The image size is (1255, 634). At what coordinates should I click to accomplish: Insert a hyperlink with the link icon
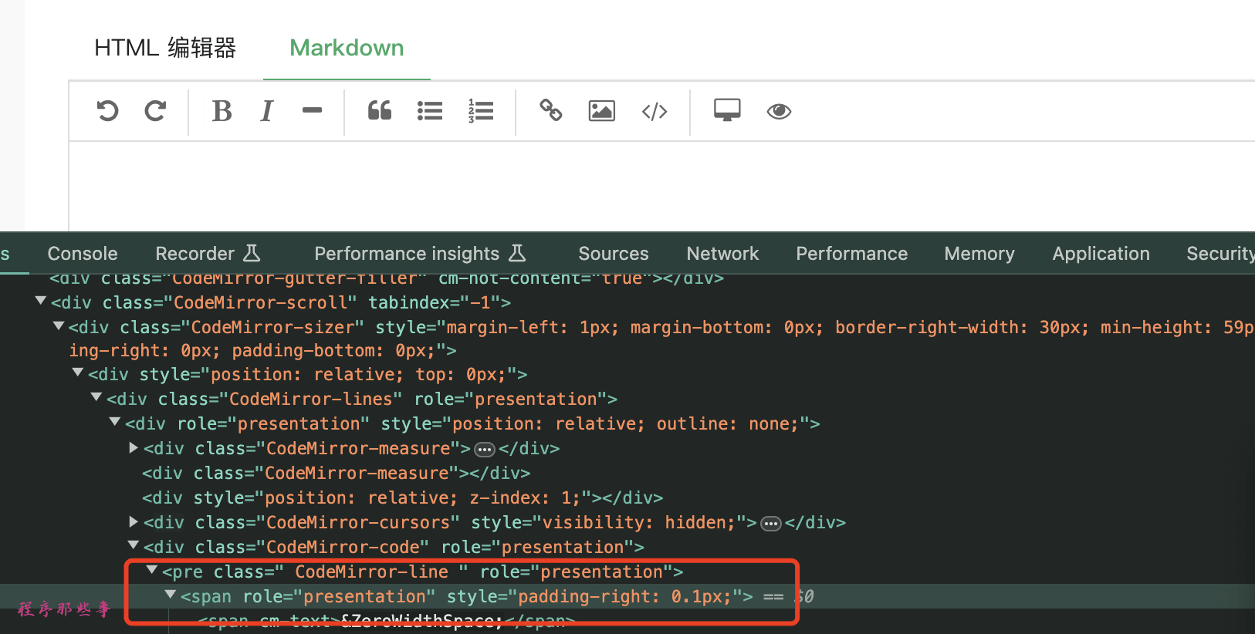coord(550,111)
